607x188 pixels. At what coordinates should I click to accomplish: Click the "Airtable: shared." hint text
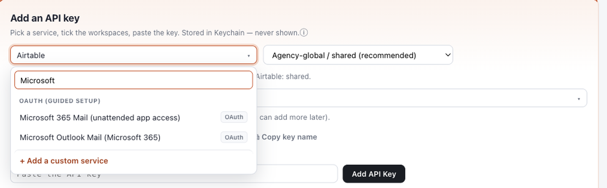point(283,76)
